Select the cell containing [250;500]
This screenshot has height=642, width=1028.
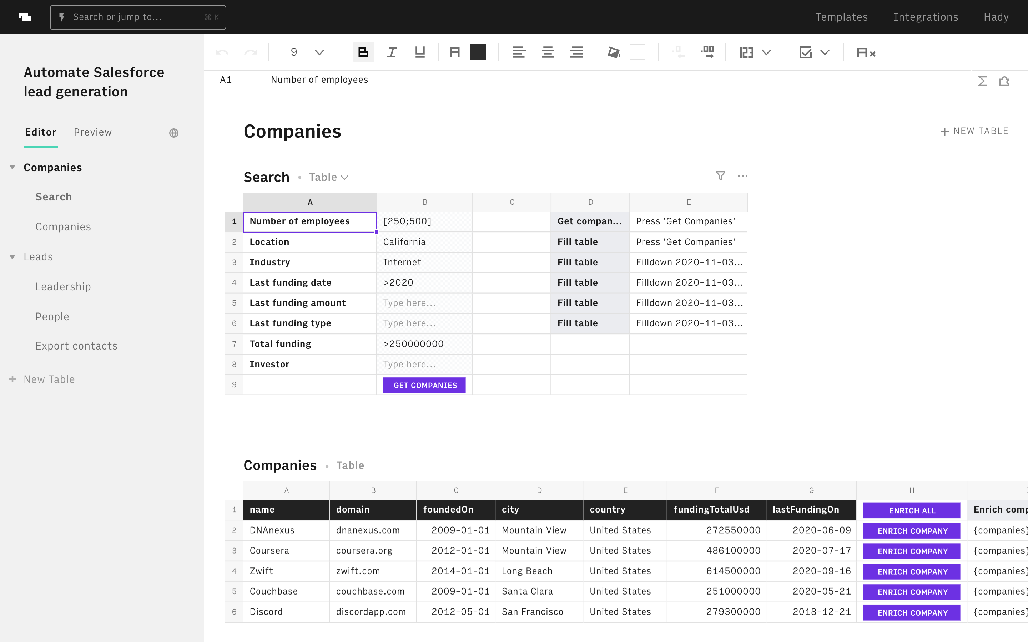tap(424, 221)
